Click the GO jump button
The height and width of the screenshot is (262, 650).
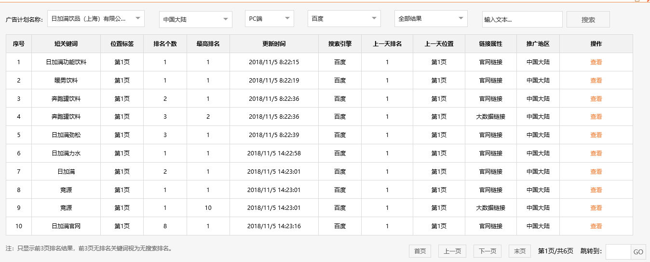(x=638, y=252)
